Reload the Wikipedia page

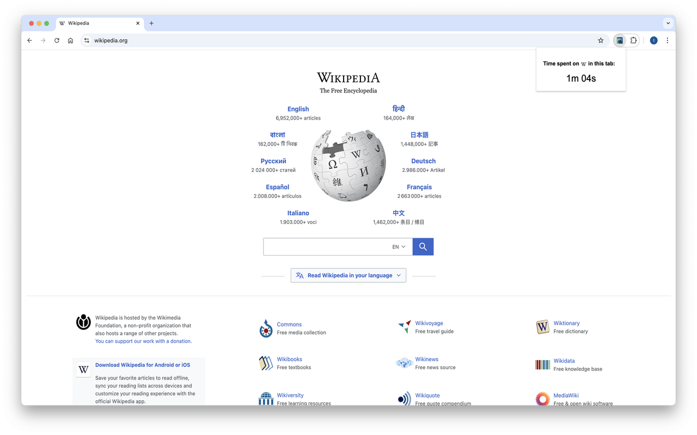pyautogui.click(x=57, y=40)
